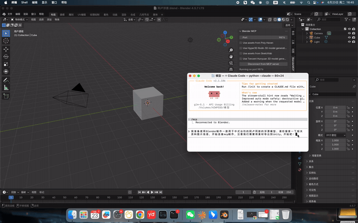This screenshot has width=358, height=223.
Task: Choose the Move tool in toolbar
Action: pyautogui.click(x=6, y=49)
